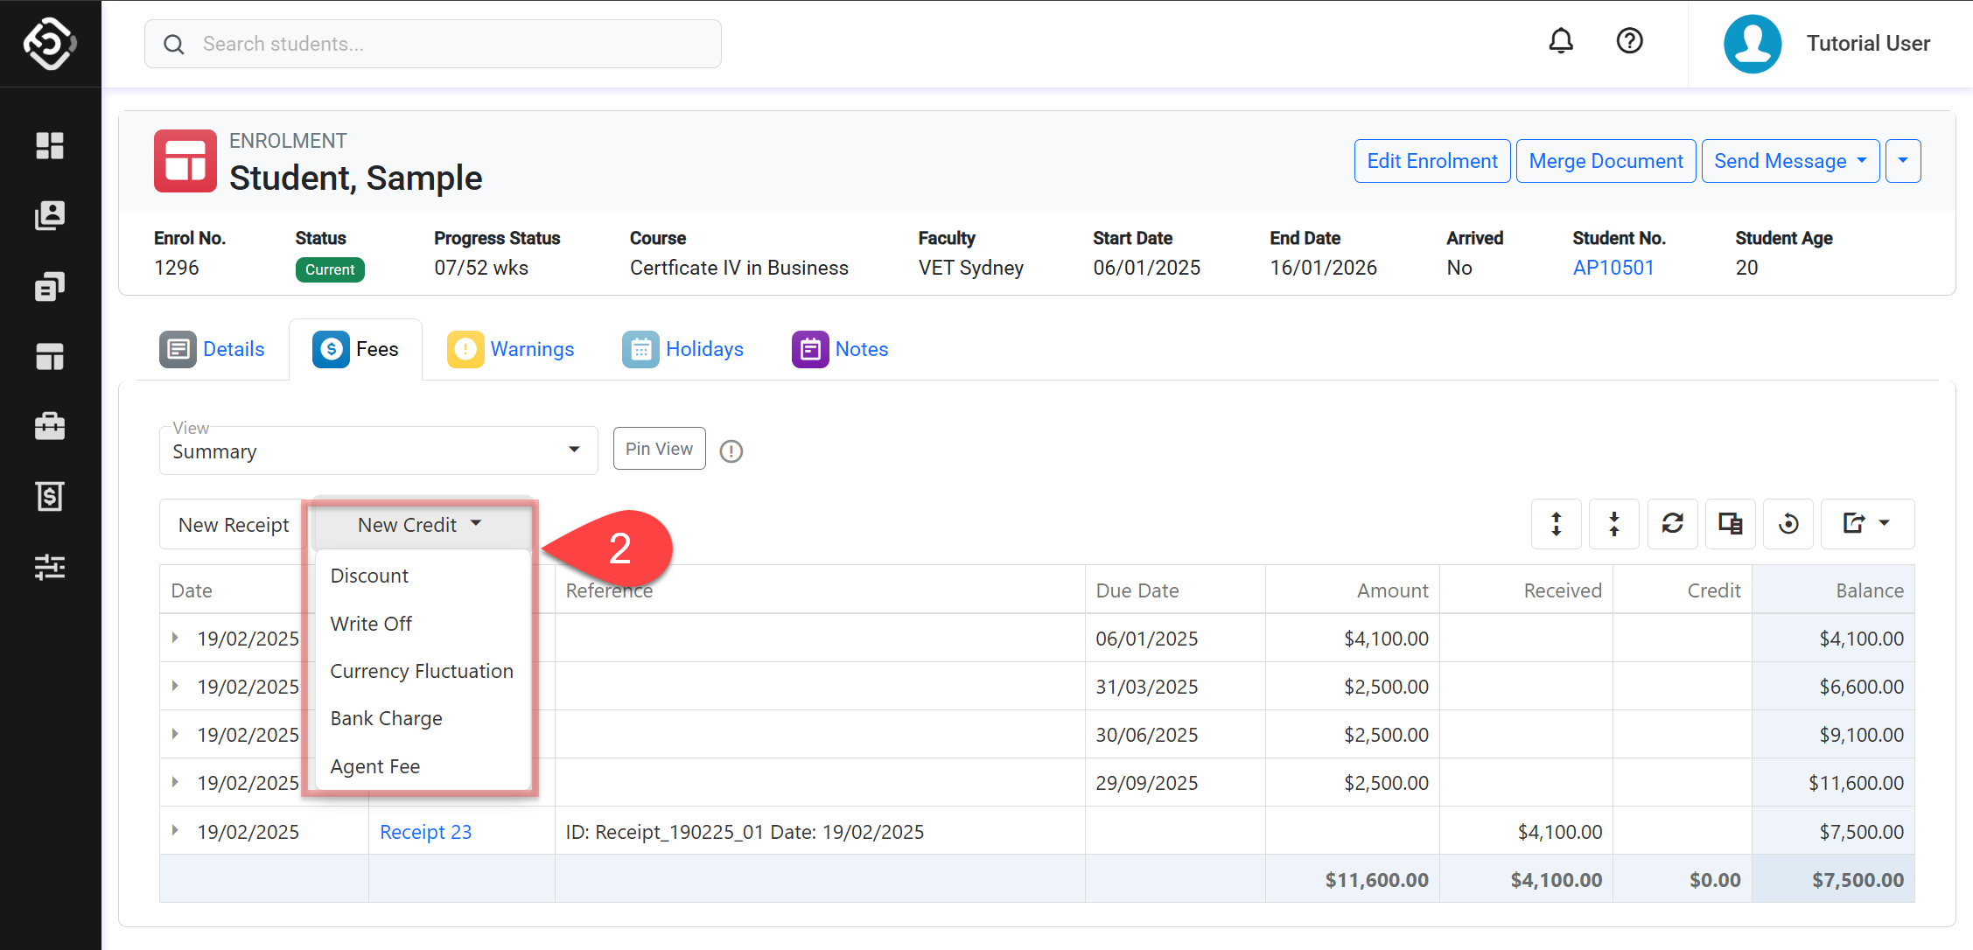Go to the Notes tab
Image resolution: width=1973 pixels, height=950 pixels.
point(841,349)
